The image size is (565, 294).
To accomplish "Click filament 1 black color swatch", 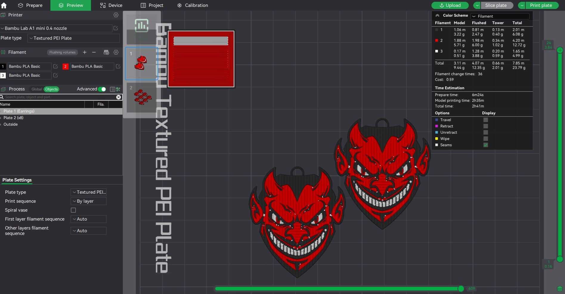I will click(3, 66).
